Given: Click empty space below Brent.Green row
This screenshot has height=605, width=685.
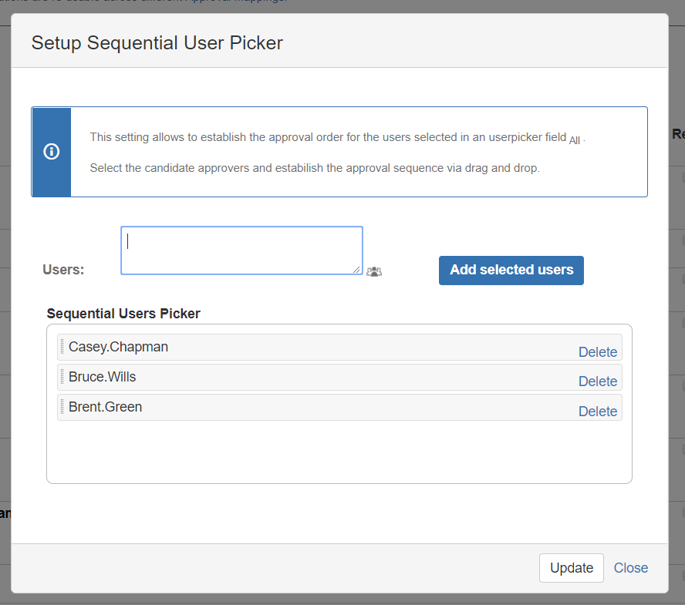Looking at the screenshot, I should pos(339,452).
